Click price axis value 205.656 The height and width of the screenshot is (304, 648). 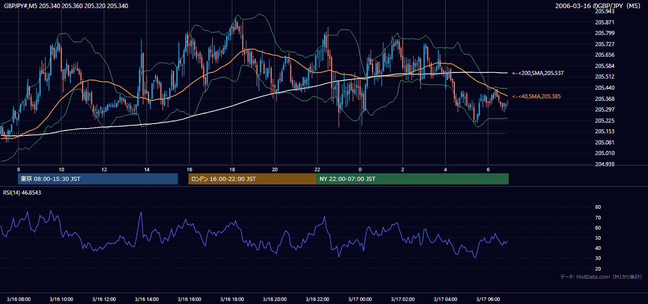tap(604, 55)
